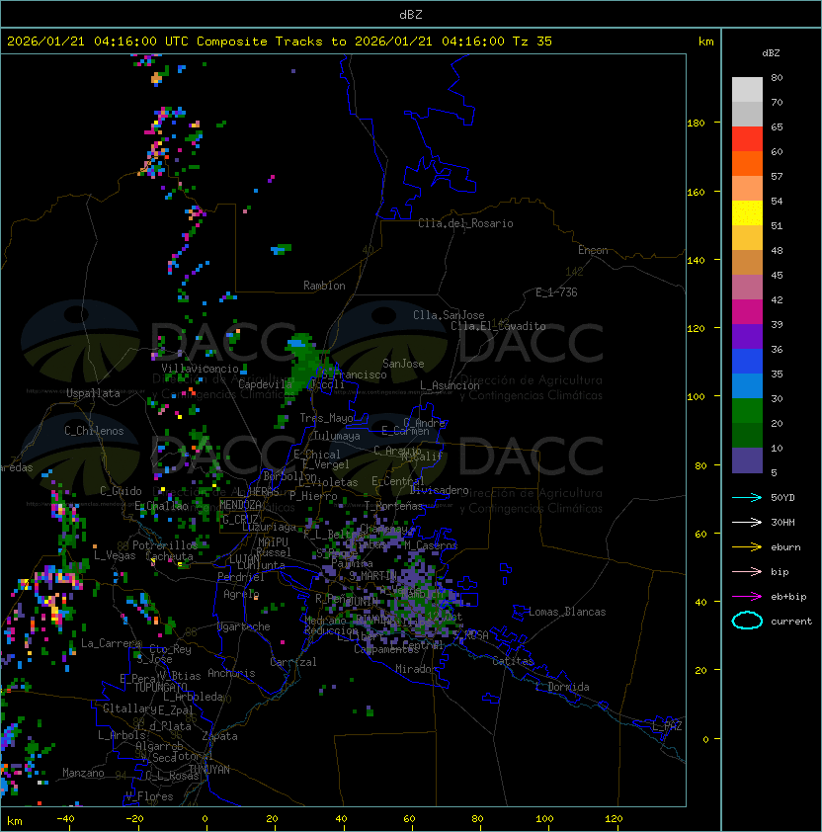Click the magenta eb+bip arrow in legend
Viewport: 822px width, 832px height.
(747, 597)
